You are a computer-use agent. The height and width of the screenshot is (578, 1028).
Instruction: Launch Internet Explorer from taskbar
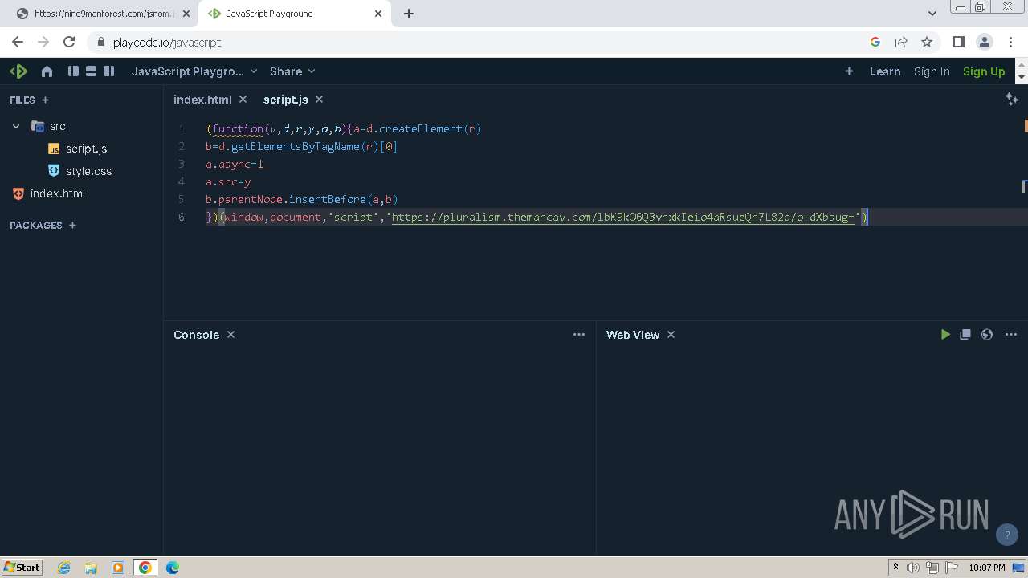click(x=64, y=568)
